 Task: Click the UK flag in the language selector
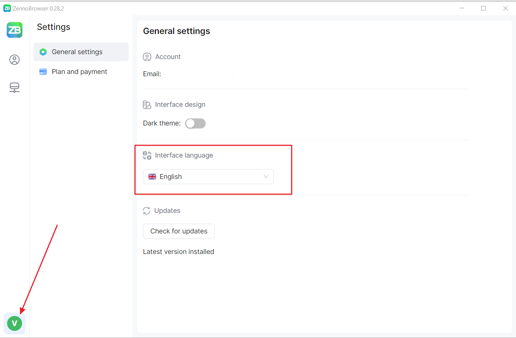pos(152,177)
